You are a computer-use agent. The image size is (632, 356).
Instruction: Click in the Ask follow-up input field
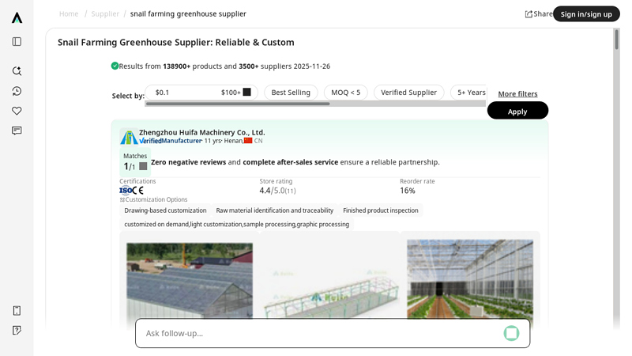pyautogui.click(x=321, y=333)
